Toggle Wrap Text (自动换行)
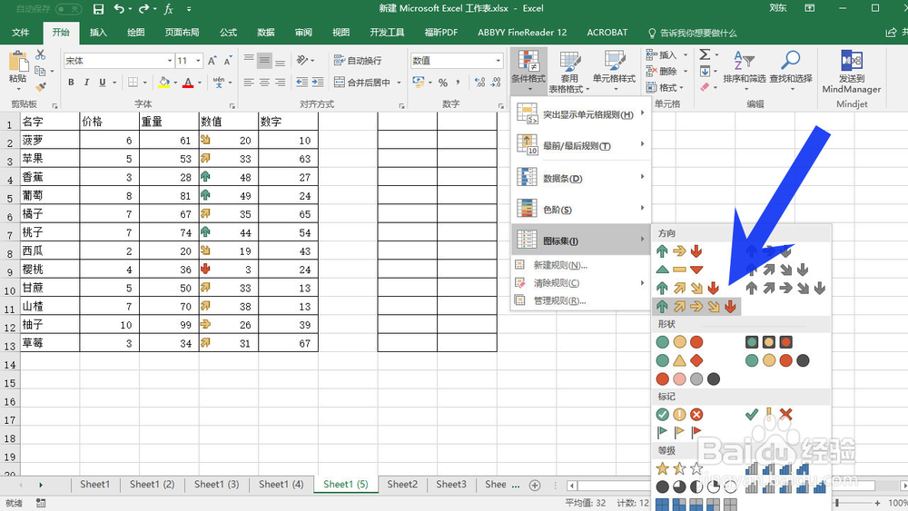This screenshot has width=908, height=511. pyautogui.click(x=358, y=61)
